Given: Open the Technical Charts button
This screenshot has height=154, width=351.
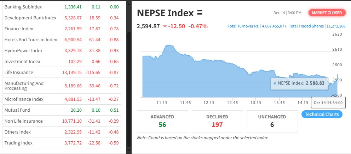Looking at the screenshot, I should (x=322, y=114).
